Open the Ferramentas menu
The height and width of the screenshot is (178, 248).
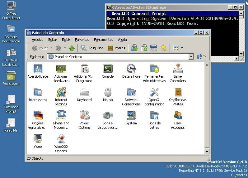[x=103, y=40]
